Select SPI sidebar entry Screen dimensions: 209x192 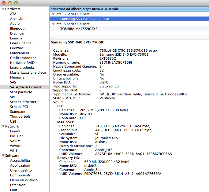[x=13, y=97]
